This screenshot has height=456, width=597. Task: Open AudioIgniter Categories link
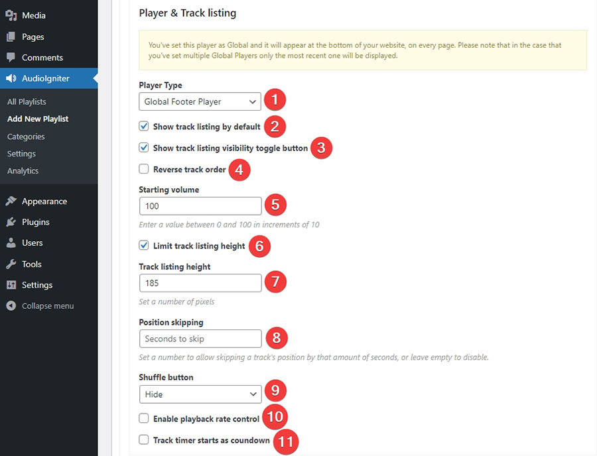click(x=26, y=137)
